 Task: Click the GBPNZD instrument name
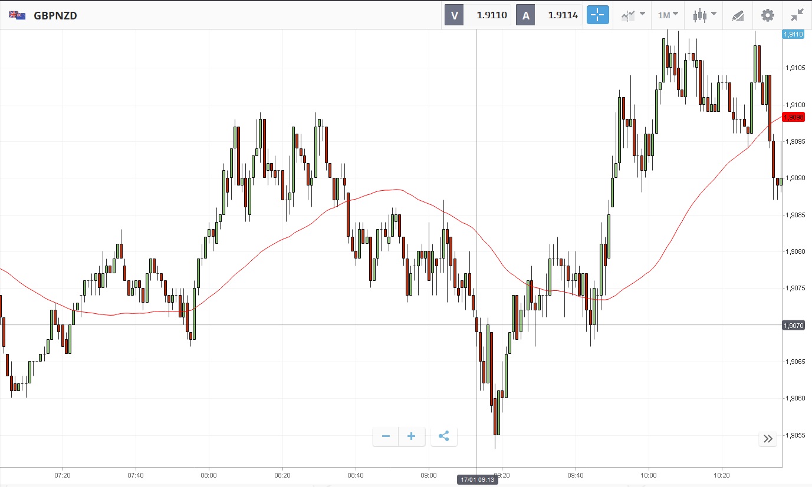point(55,15)
